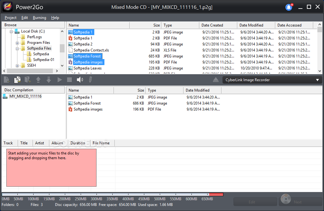Select Softpedia Forest in the browser list
Viewport: 324px width, 211px height.
click(87, 56)
